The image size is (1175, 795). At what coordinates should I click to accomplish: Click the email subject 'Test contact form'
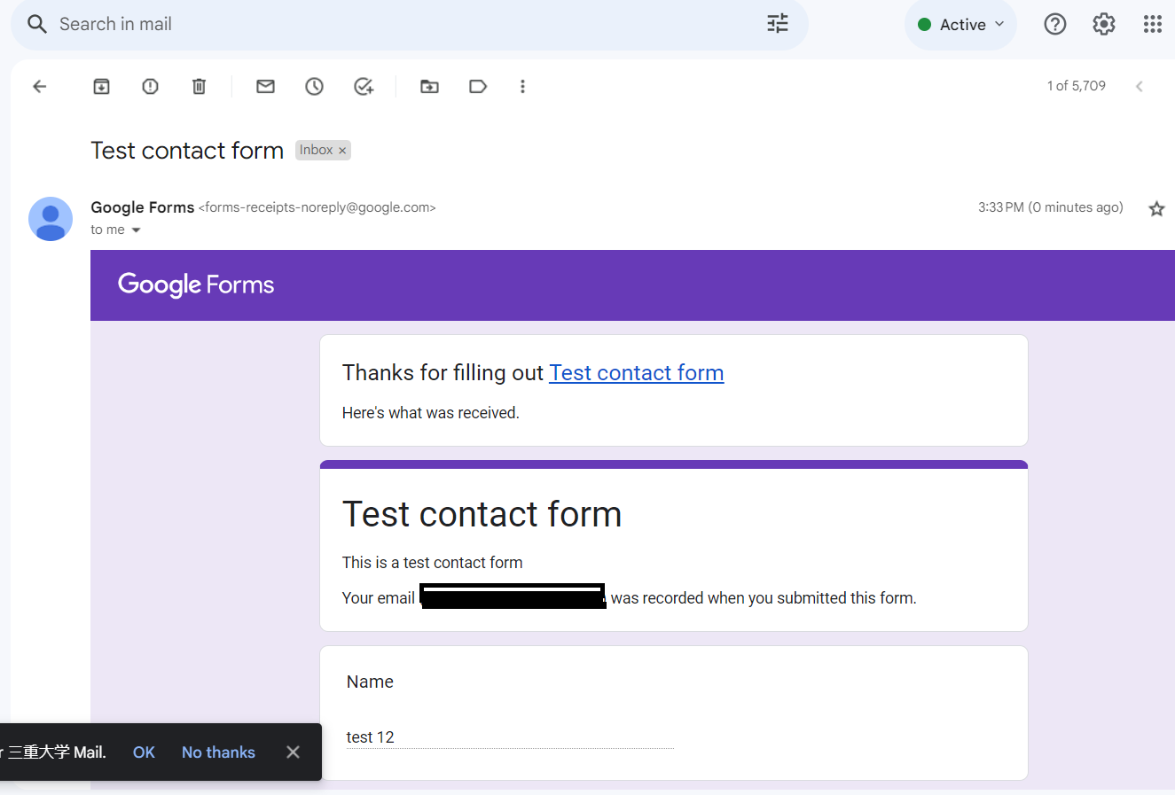[x=187, y=151]
